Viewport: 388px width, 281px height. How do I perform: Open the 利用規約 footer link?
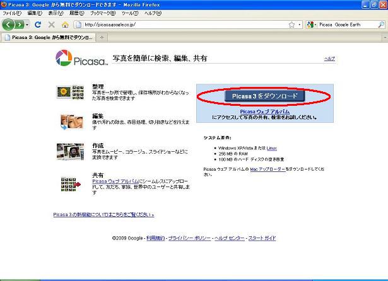pyautogui.click(x=156, y=238)
